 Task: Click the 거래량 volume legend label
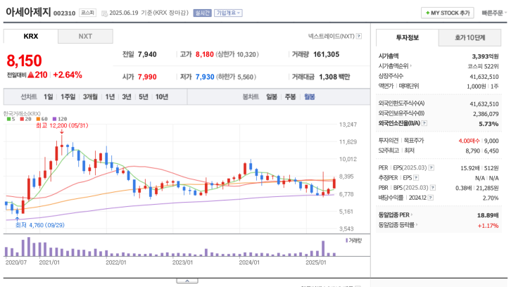[x=354, y=241]
